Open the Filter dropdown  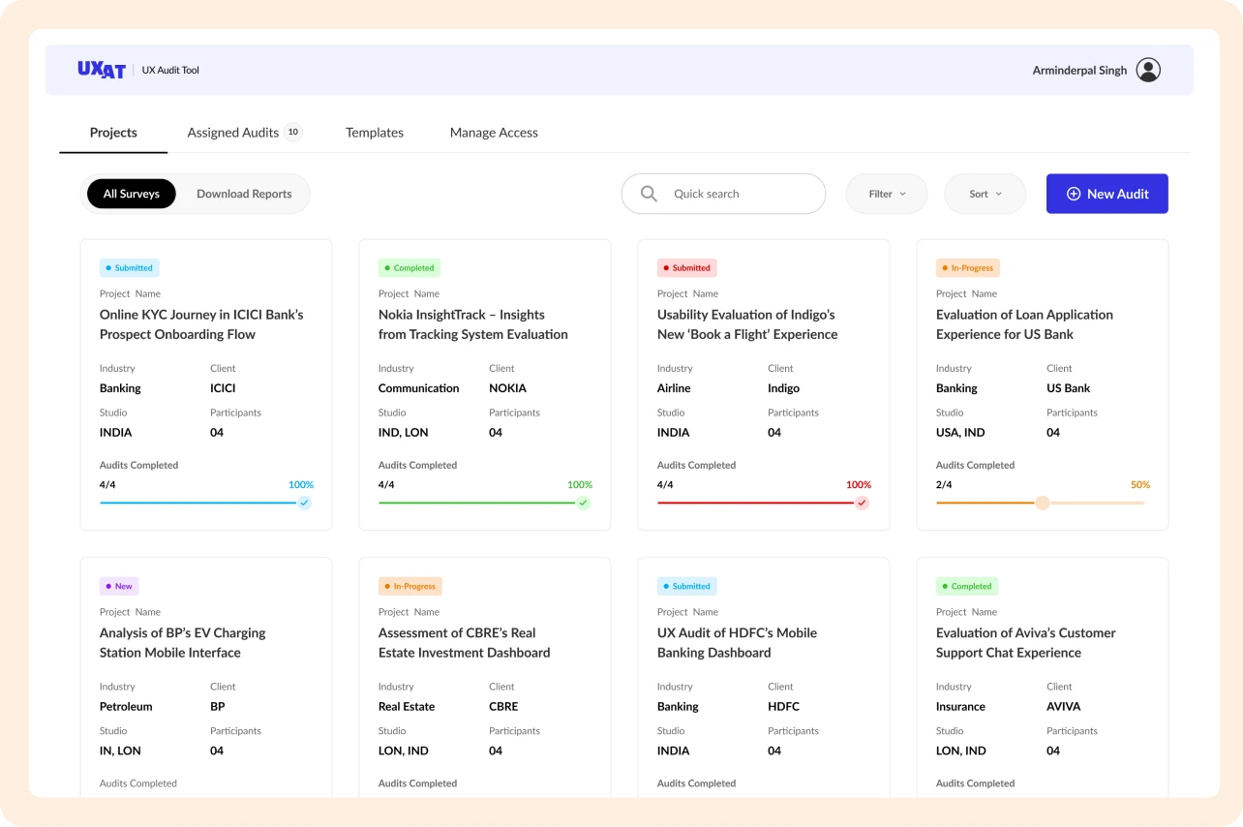coord(887,194)
